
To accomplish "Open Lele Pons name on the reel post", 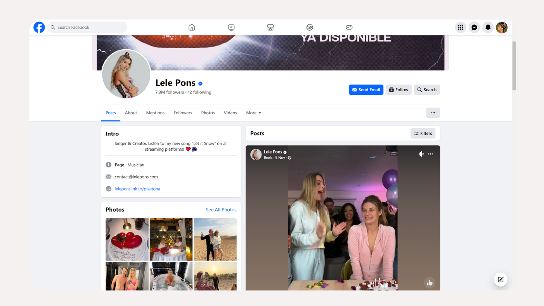I will point(273,152).
